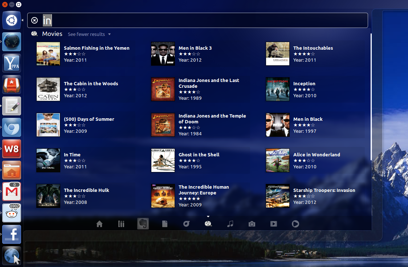The height and width of the screenshot is (267, 408).
Task: Open Alice in Wonderland poster
Action: point(278,160)
